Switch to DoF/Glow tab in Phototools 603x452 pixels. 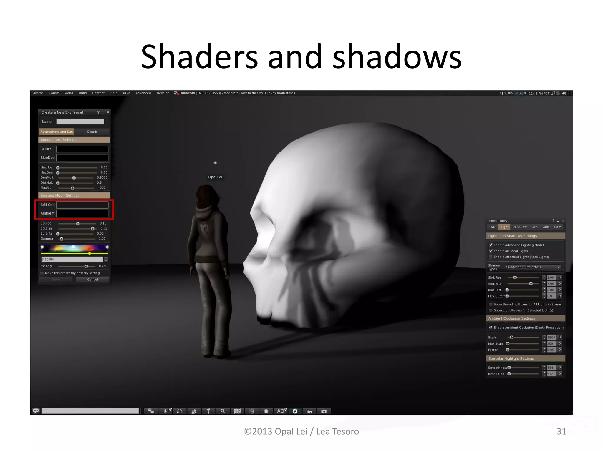(519, 227)
